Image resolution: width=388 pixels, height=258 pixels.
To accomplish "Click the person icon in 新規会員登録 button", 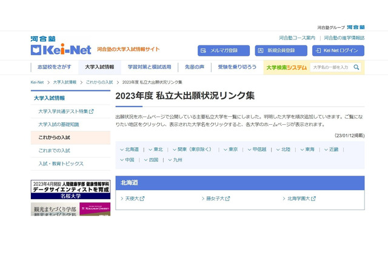I will coord(260,51).
